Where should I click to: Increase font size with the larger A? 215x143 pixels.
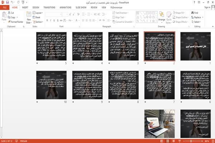click(x=70, y=14)
